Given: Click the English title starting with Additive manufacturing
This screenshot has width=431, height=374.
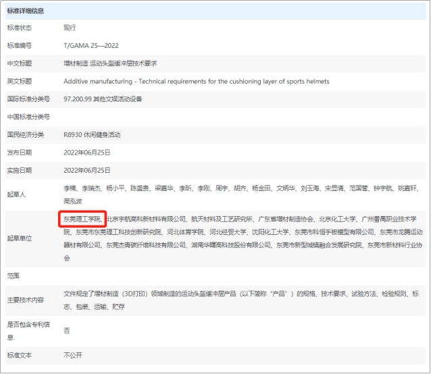Looking at the screenshot, I should coord(196,81).
